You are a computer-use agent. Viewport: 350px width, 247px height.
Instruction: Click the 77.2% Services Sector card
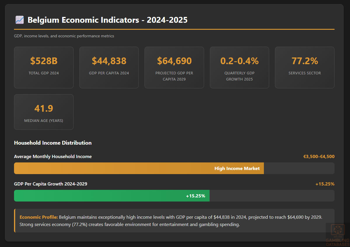click(x=304, y=67)
